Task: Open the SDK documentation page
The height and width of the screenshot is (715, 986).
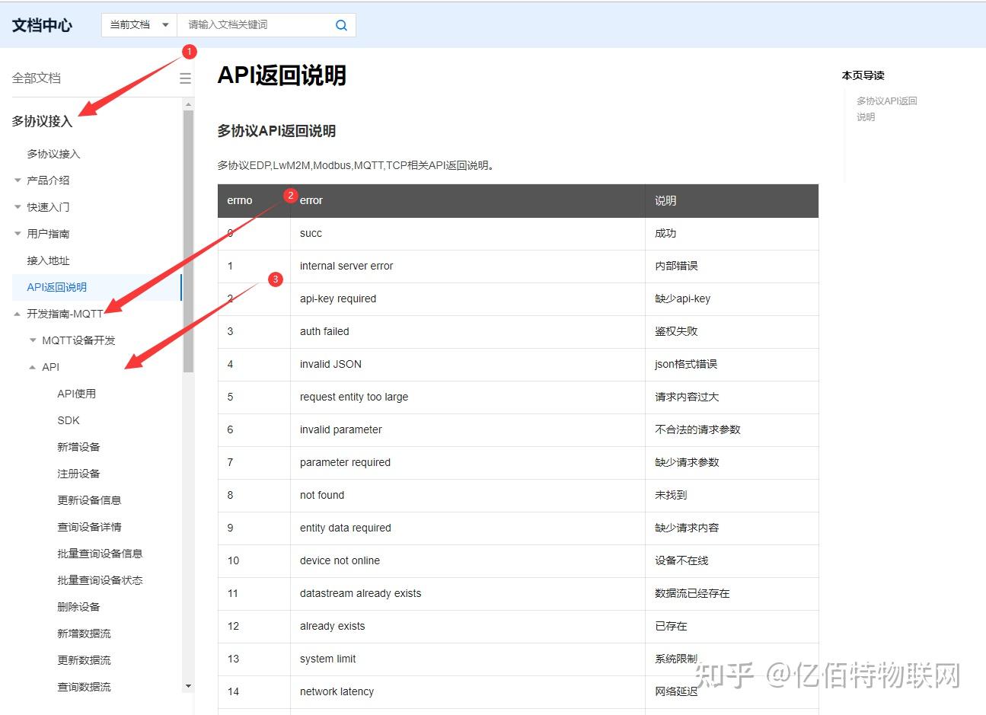Action: coord(68,420)
